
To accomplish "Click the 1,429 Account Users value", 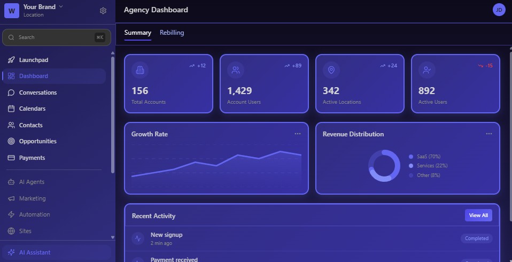I will click(x=239, y=90).
